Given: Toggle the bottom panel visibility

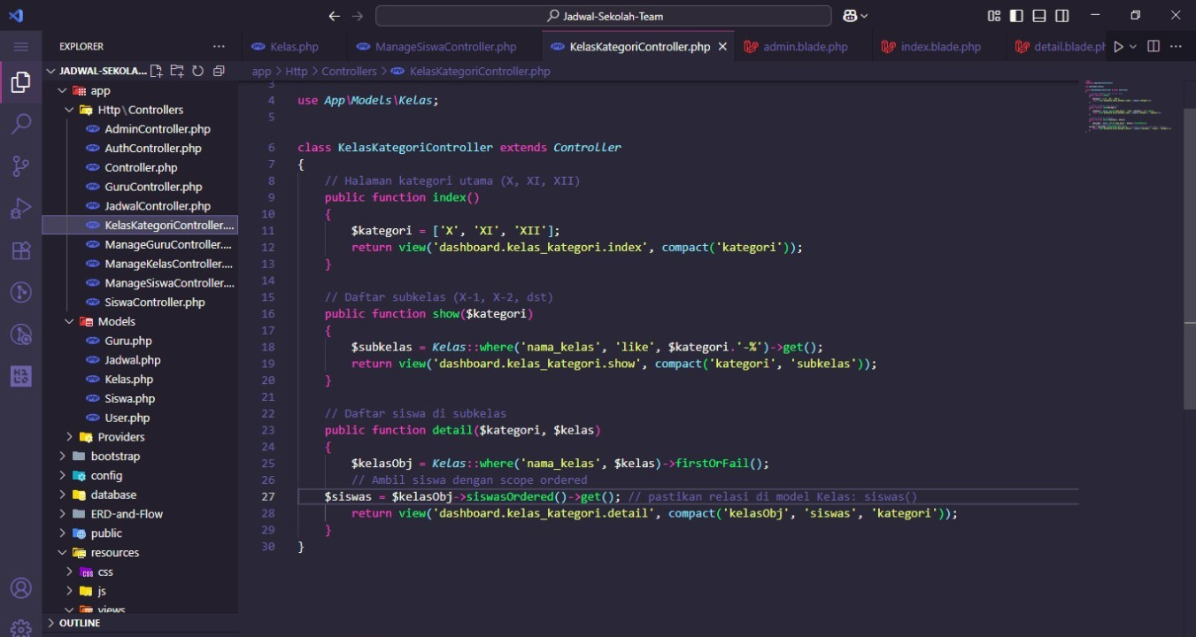Looking at the screenshot, I should pos(1039,16).
